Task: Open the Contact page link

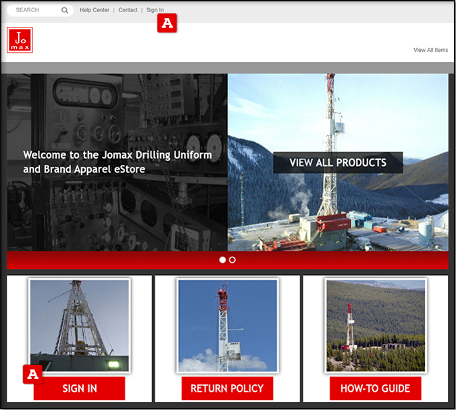Action: [128, 10]
